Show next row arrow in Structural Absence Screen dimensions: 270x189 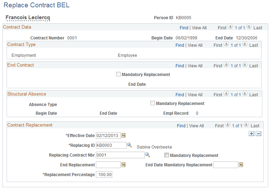[245, 93]
